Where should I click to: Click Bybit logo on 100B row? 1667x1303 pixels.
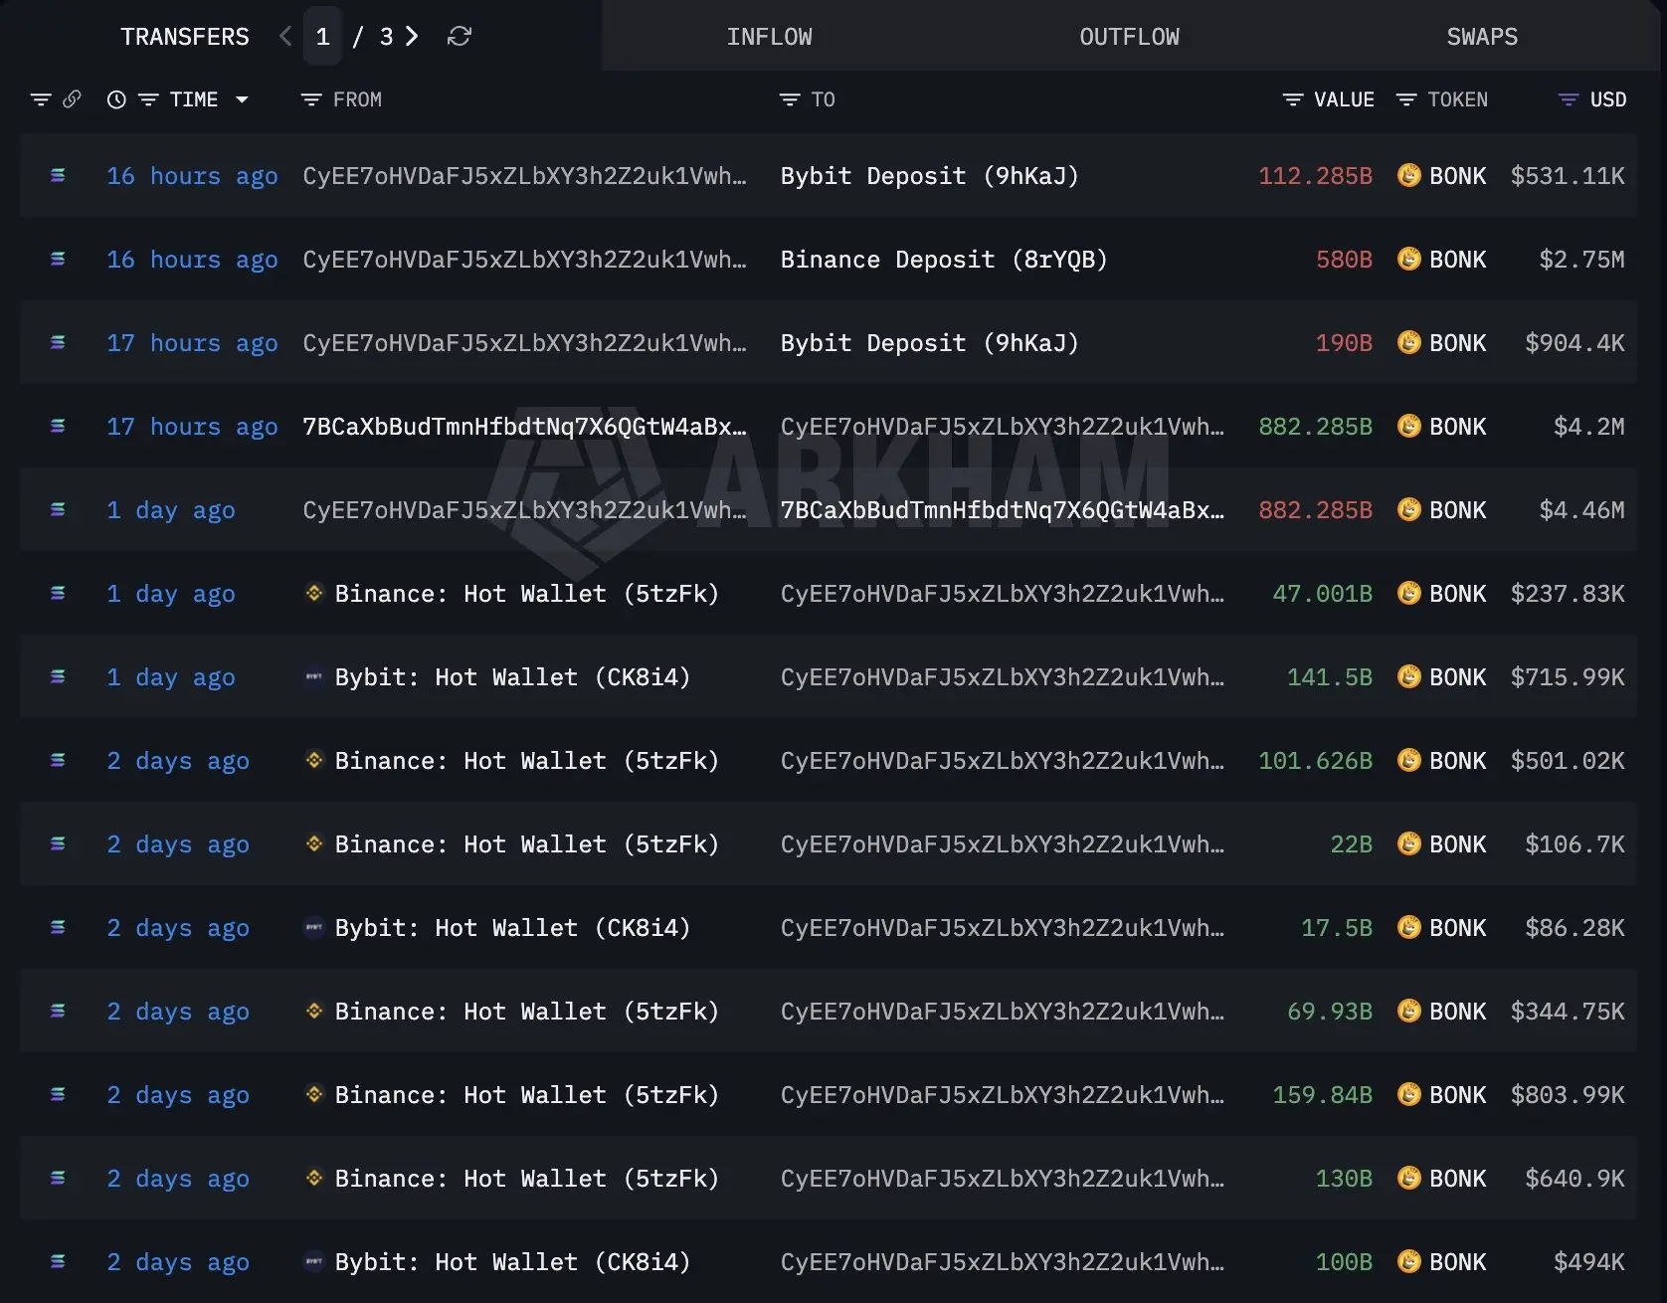pyautogui.click(x=314, y=1261)
